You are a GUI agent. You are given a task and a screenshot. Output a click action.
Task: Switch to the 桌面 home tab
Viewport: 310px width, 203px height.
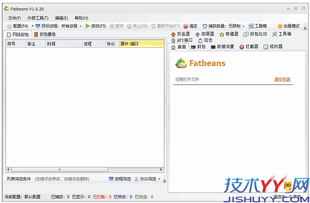(x=179, y=47)
